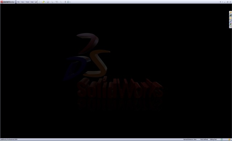Click the 'Fully Defined' status text
Image resolution: width=232 pixels, height=141 pixels.
coord(204,140)
